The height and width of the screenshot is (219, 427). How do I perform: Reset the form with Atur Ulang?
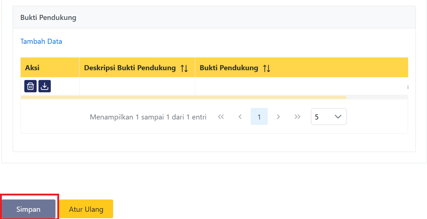[x=86, y=209]
